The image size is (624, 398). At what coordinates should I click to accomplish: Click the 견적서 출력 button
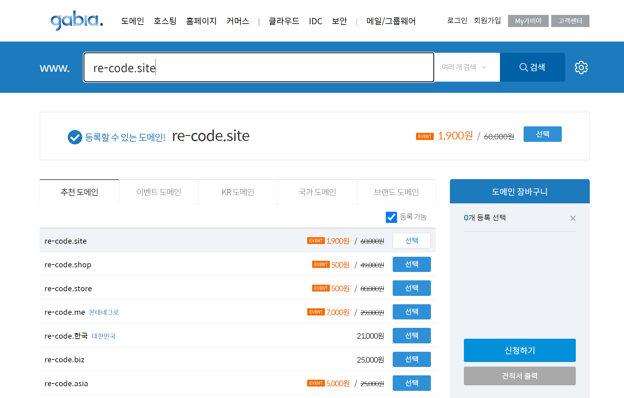(x=520, y=376)
